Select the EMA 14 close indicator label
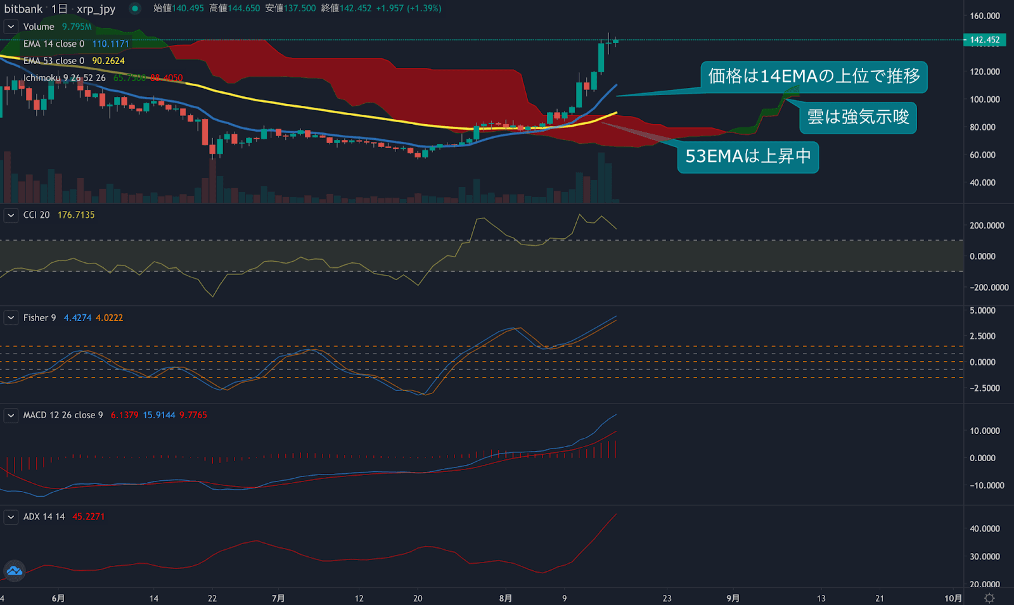 [53, 44]
